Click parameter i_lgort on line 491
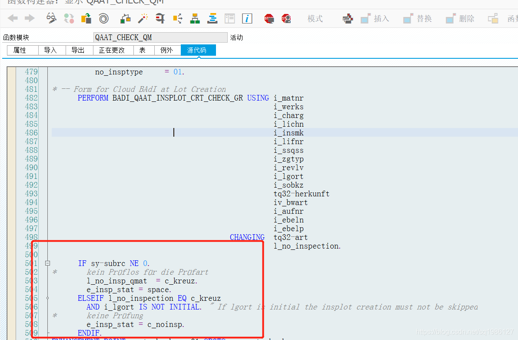 [289, 176]
